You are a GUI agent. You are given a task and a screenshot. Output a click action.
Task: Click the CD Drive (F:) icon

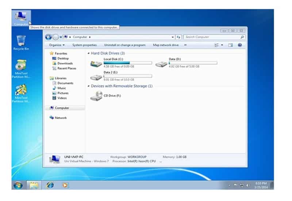click(96, 96)
